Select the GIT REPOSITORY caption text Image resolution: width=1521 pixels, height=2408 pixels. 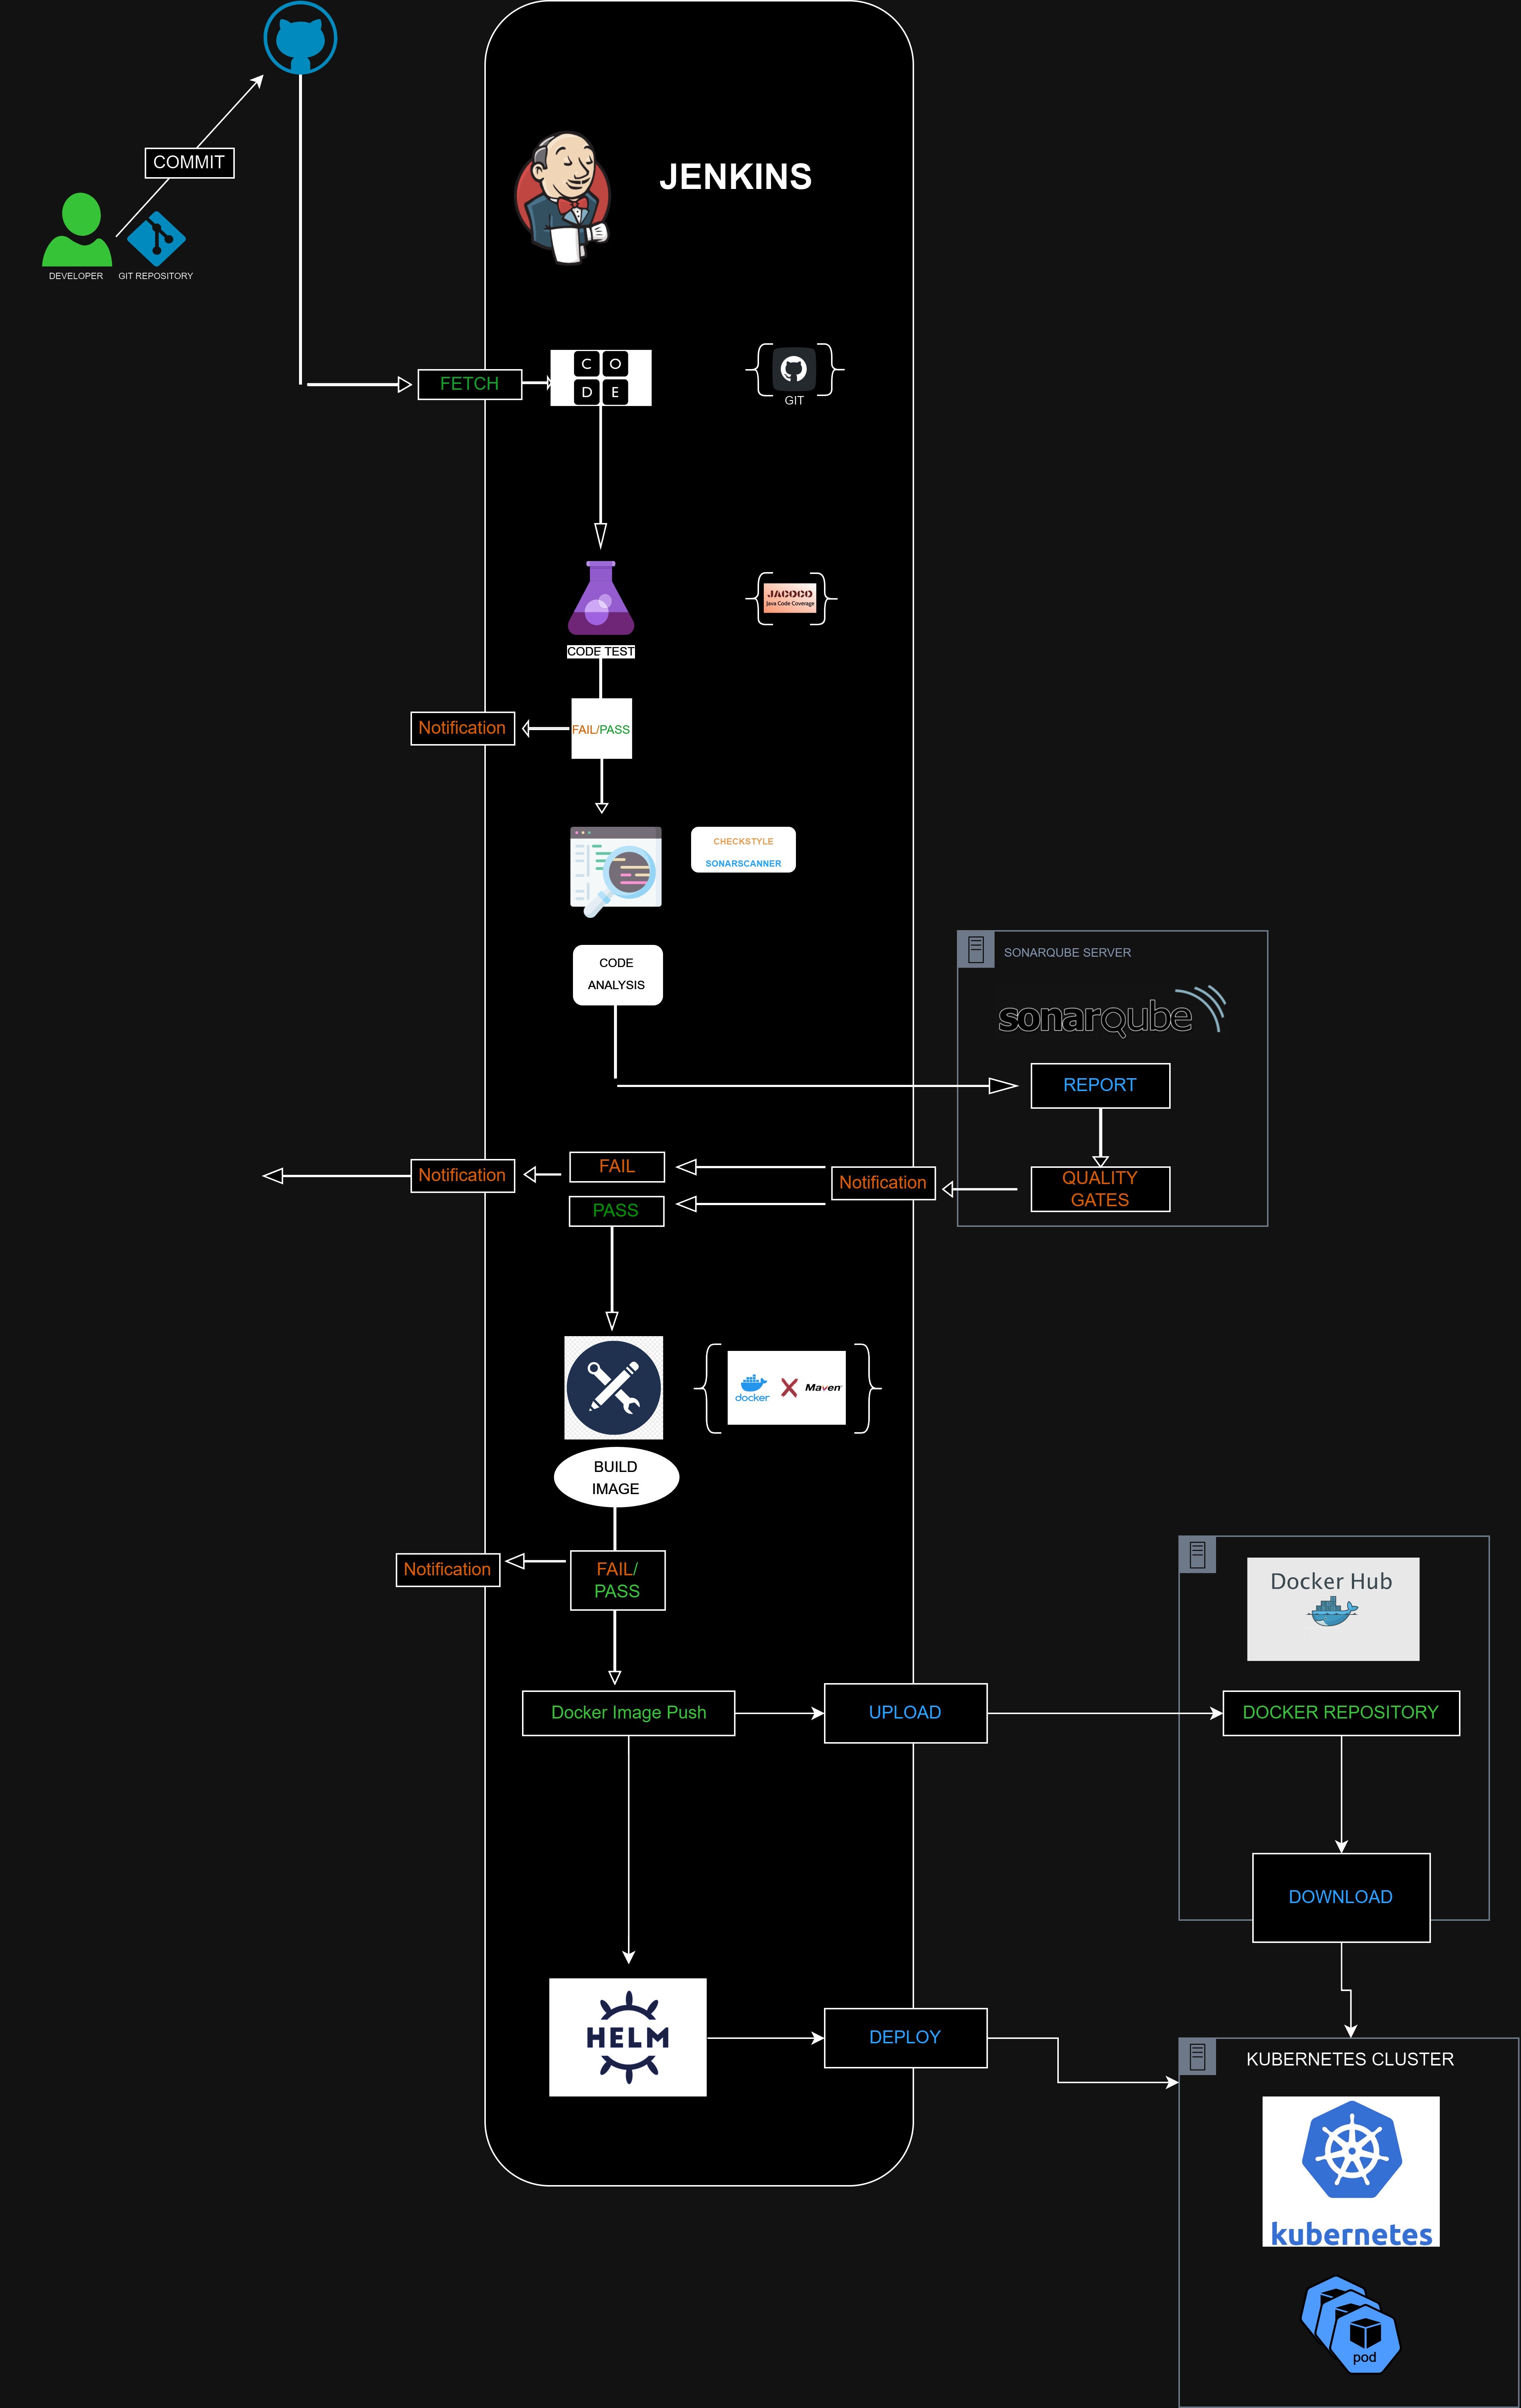[156, 276]
